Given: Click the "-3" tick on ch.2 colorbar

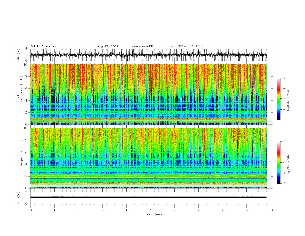Looking at the screenshot, I should (x=284, y=142).
